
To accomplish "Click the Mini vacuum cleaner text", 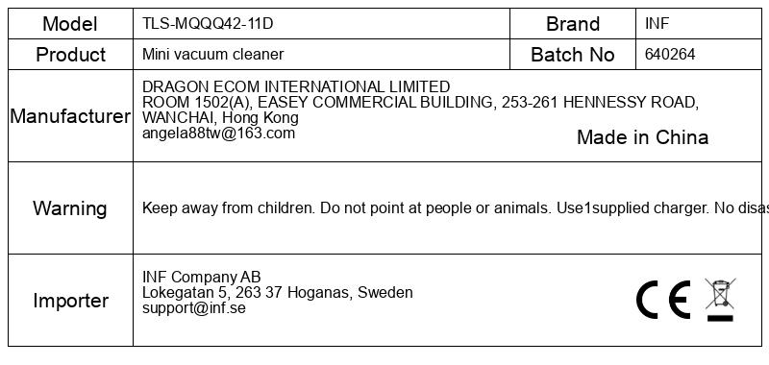I will (x=212, y=54).
